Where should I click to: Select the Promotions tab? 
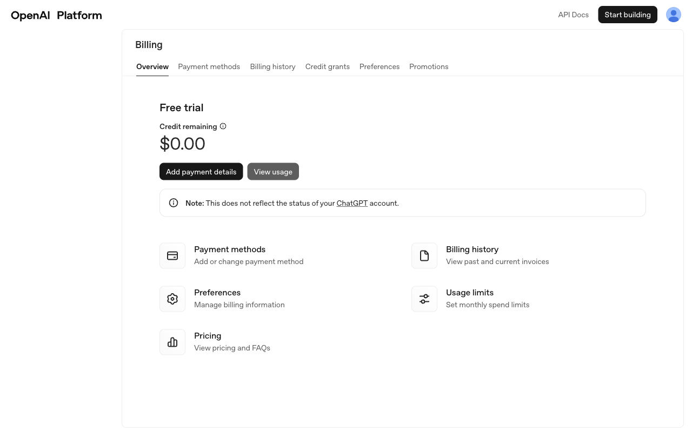[429, 66]
